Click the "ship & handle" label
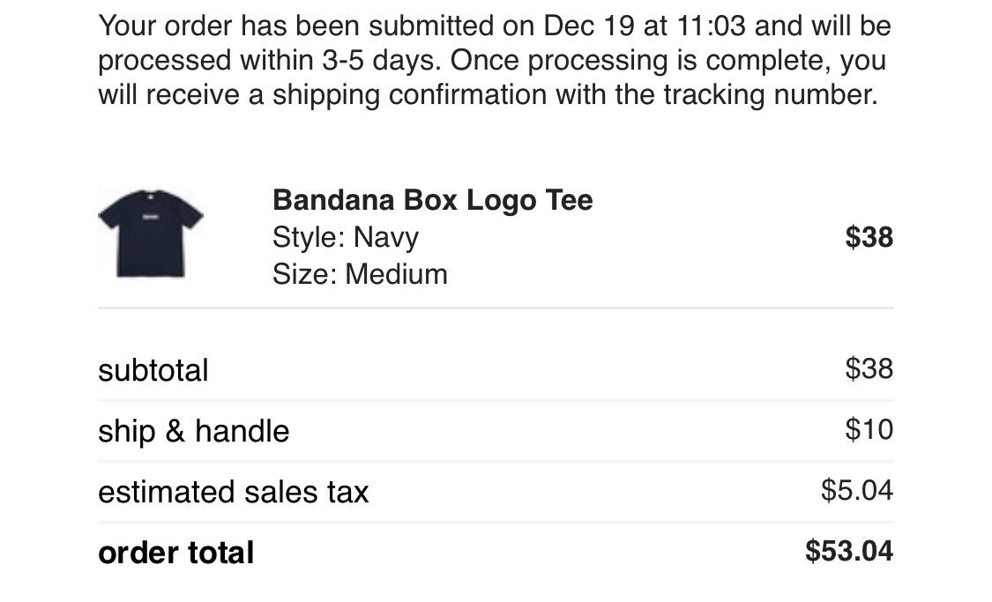The image size is (992, 602). 193,431
